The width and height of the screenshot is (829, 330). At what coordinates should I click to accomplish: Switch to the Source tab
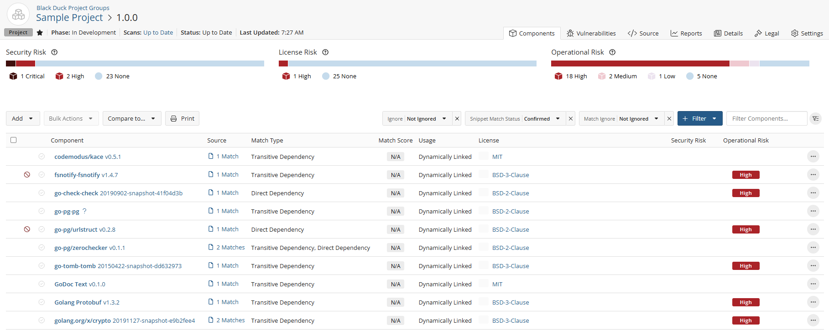click(643, 33)
